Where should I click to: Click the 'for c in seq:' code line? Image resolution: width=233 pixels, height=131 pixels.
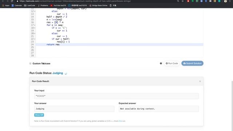click(x=55, y=25)
